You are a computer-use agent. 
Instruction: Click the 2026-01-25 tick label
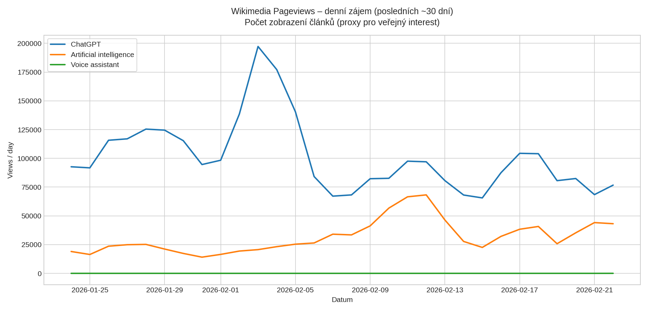(91, 290)
